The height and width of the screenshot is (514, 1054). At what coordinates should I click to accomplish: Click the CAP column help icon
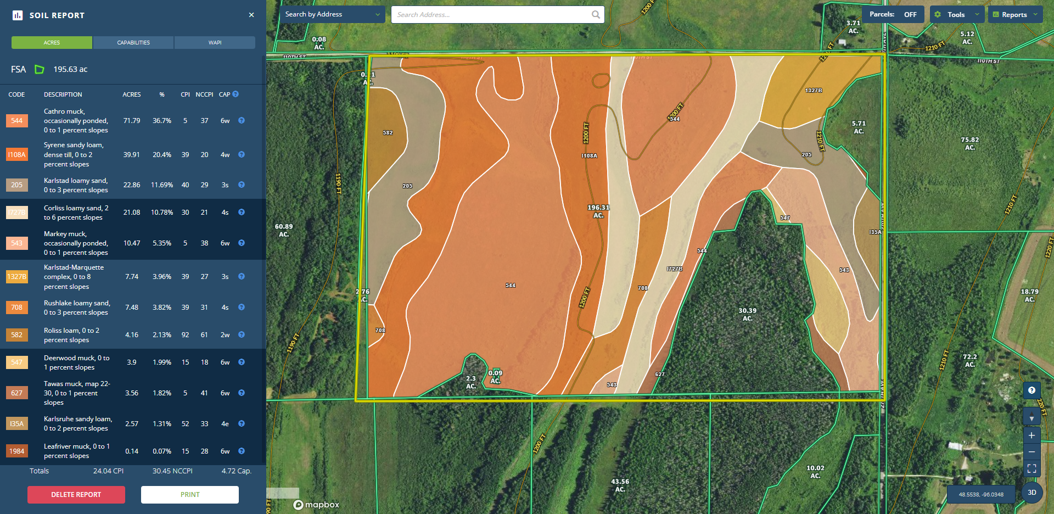pyautogui.click(x=236, y=94)
